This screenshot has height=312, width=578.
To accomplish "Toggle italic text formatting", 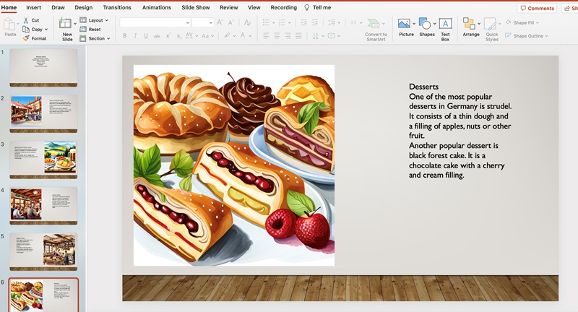I will point(135,35).
